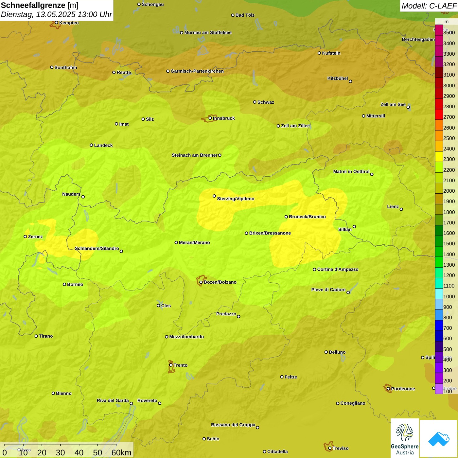Click the Mezzolombardo label
The height and width of the screenshot is (458, 458).
[x=186, y=337]
